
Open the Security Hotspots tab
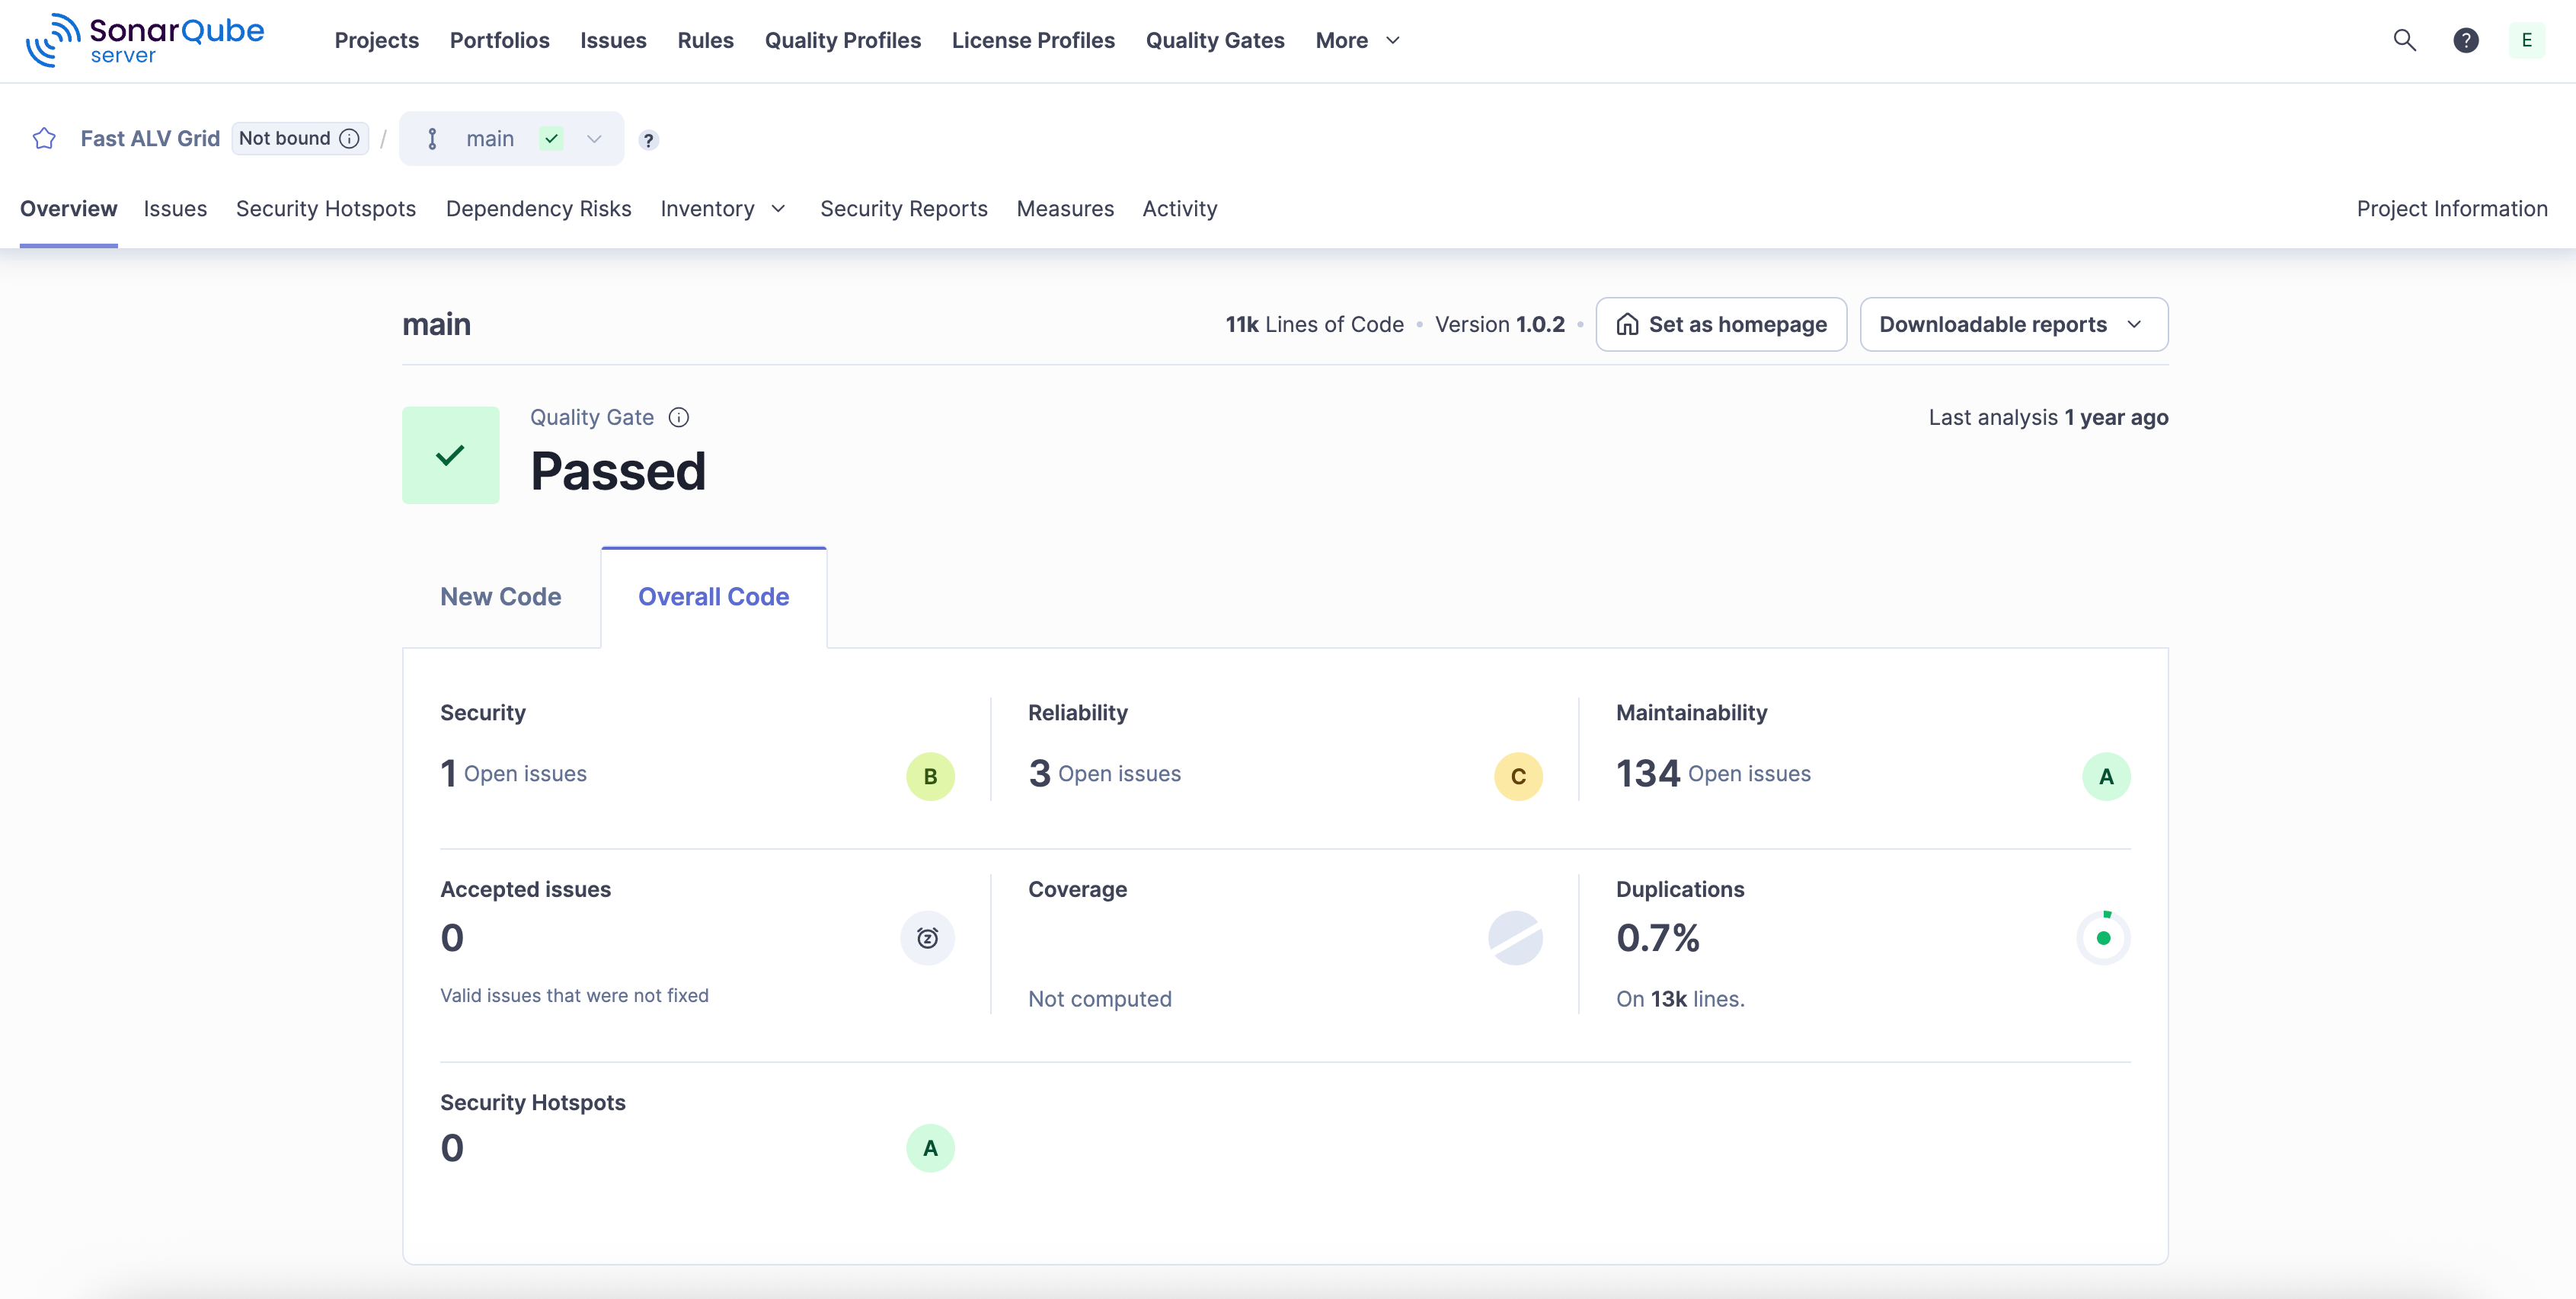(x=325, y=209)
